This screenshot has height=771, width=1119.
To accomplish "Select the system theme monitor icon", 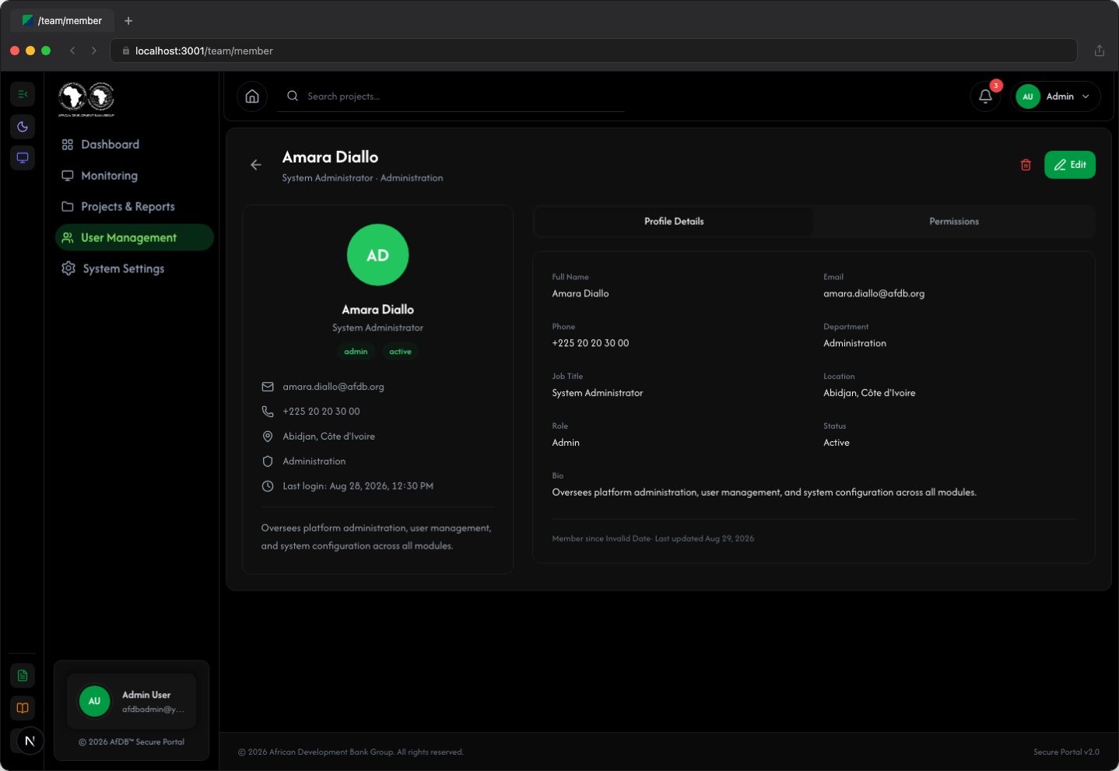I will coord(23,158).
